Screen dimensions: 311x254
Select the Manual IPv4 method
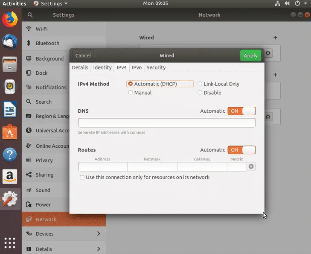coord(140,93)
